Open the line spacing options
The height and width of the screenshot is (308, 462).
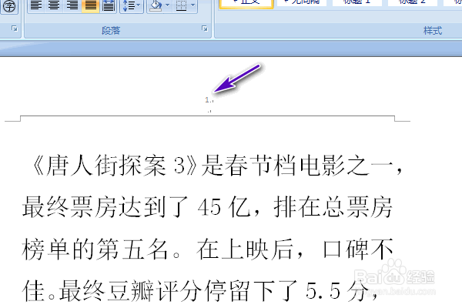coord(132,5)
